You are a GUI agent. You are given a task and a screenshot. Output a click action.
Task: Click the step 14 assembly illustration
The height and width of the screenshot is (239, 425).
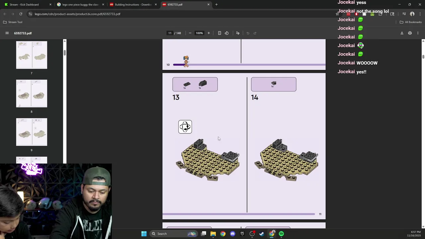coord(287,160)
